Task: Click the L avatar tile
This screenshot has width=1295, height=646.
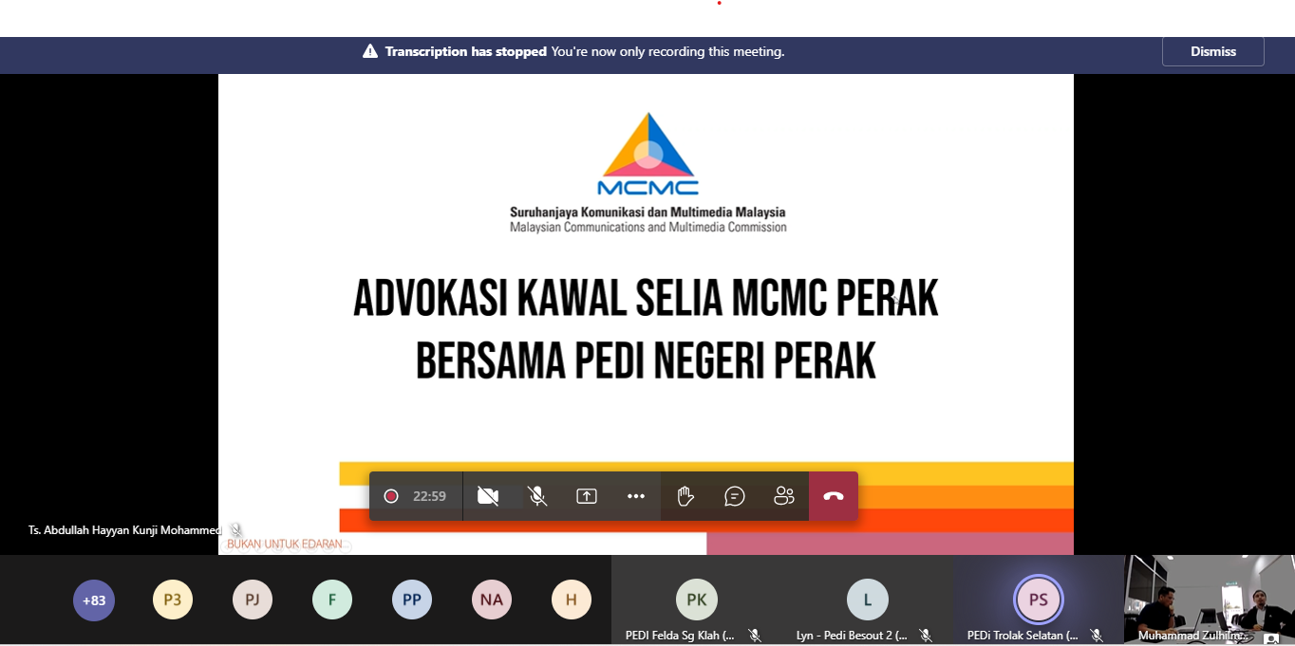Action: pos(868,600)
